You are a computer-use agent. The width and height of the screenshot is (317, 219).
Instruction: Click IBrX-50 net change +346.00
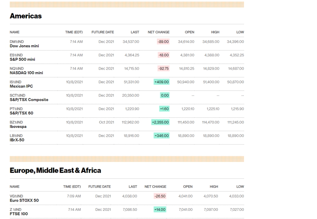coord(162,136)
